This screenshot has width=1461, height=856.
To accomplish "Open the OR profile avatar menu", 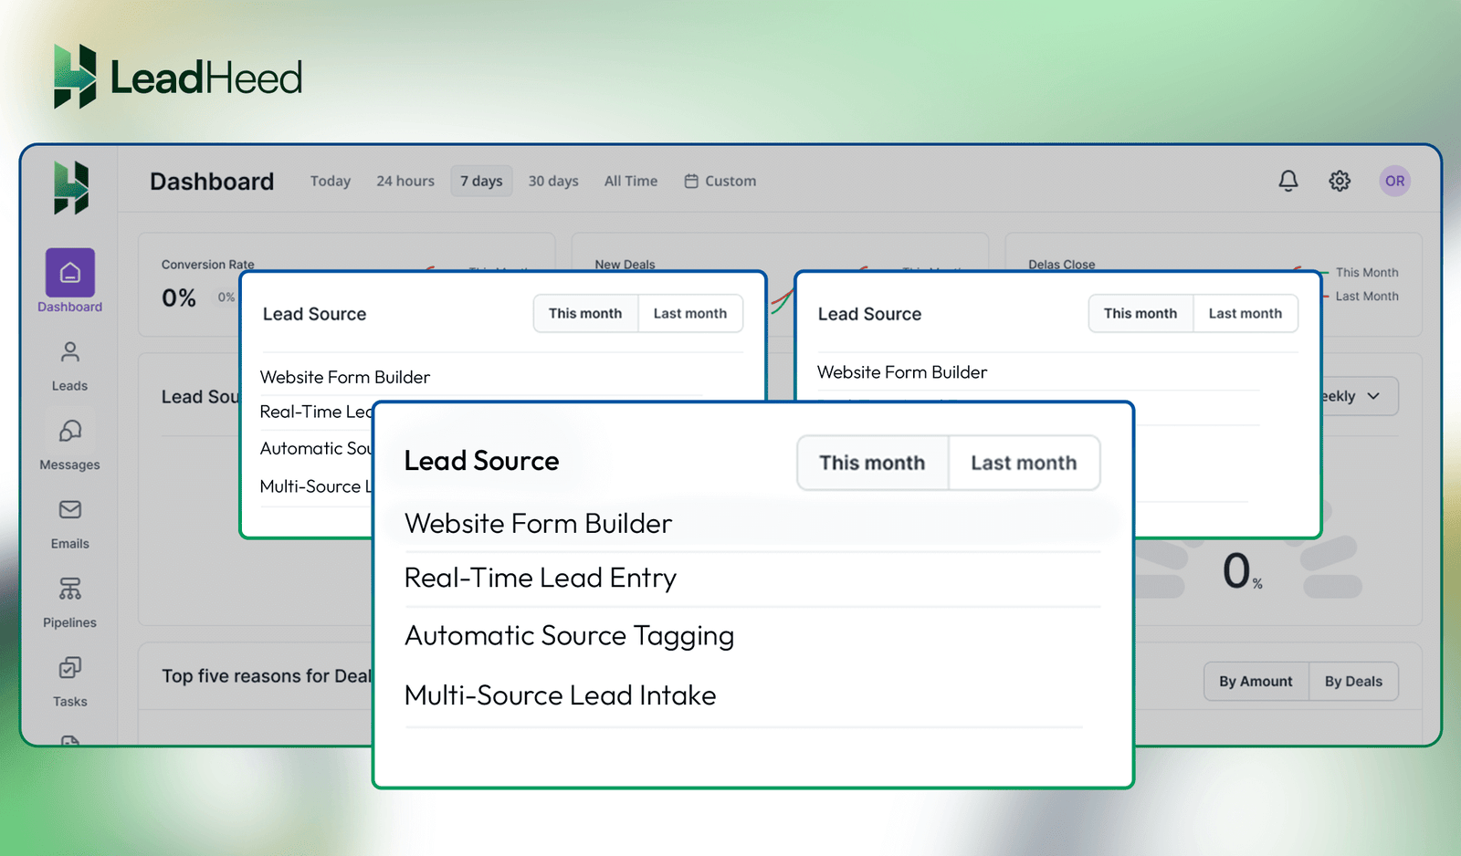I will [x=1394, y=181].
